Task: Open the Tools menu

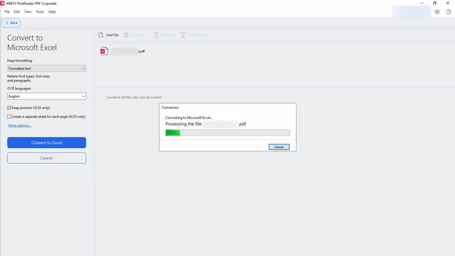Action: (40, 12)
